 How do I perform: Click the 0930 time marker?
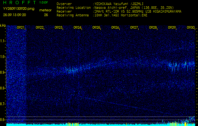pyautogui.click(x=191, y=28)
